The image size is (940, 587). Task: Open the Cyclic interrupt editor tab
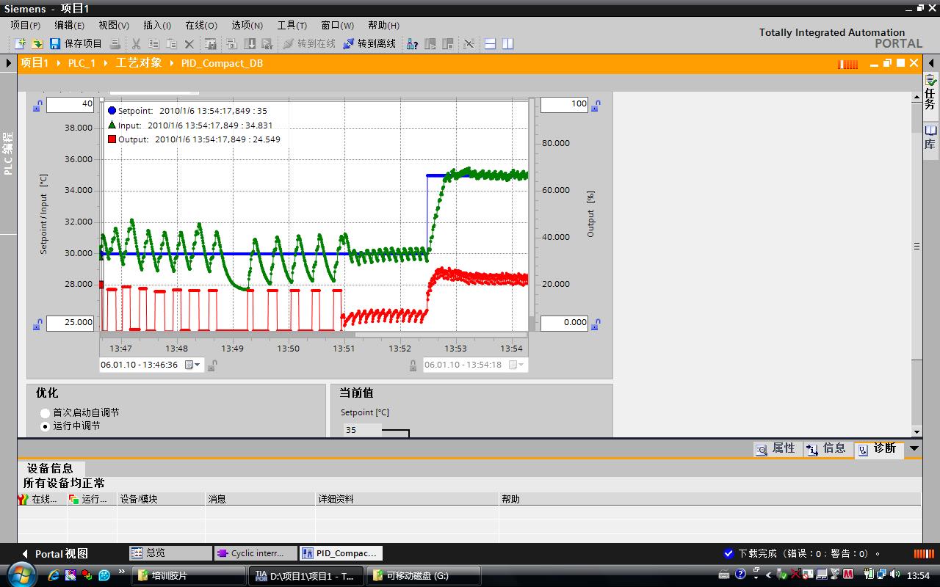pos(256,553)
